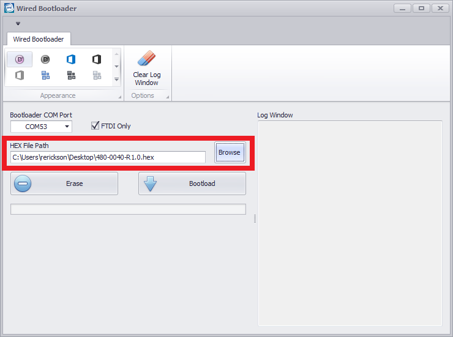Toggle the FTDI Only checkbox
The width and height of the screenshot is (453, 337).
pos(95,125)
